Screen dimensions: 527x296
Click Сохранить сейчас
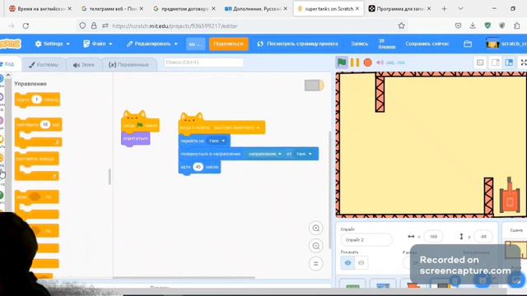[x=427, y=44]
